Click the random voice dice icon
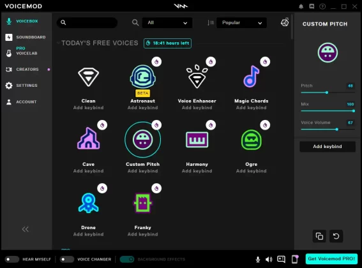 pyautogui.click(x=285, y=22)
